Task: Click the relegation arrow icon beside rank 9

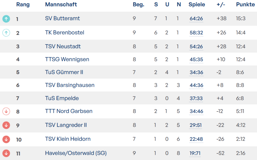Action: [6, 125]
